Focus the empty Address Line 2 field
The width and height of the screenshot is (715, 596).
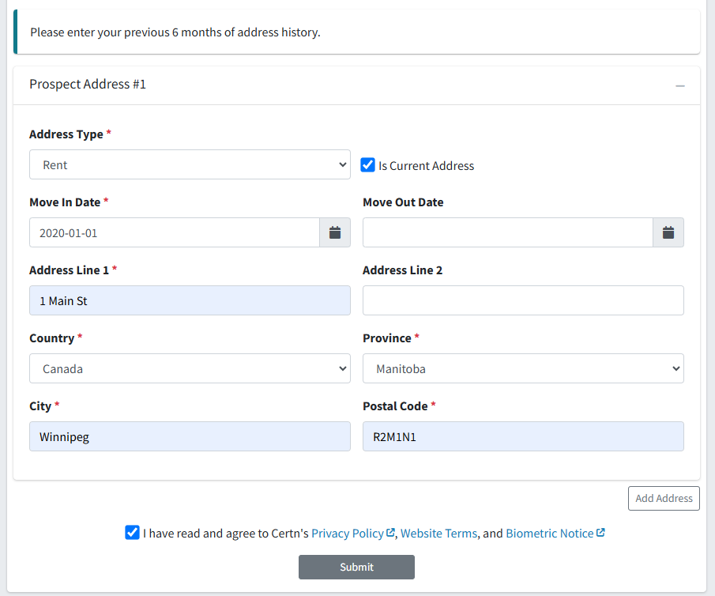coord(523,300)
